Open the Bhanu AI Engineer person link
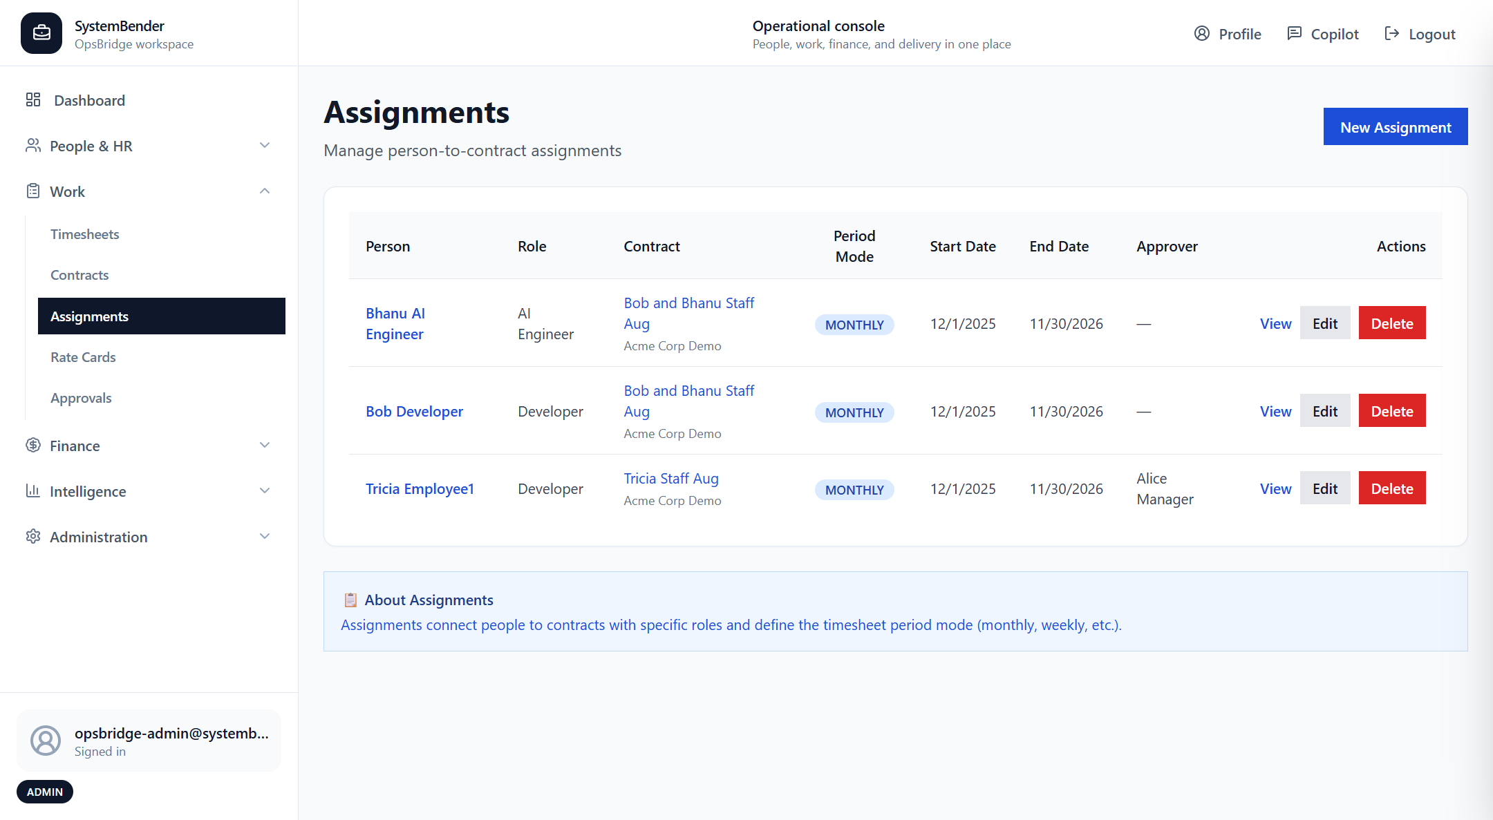 coord(395,323)
